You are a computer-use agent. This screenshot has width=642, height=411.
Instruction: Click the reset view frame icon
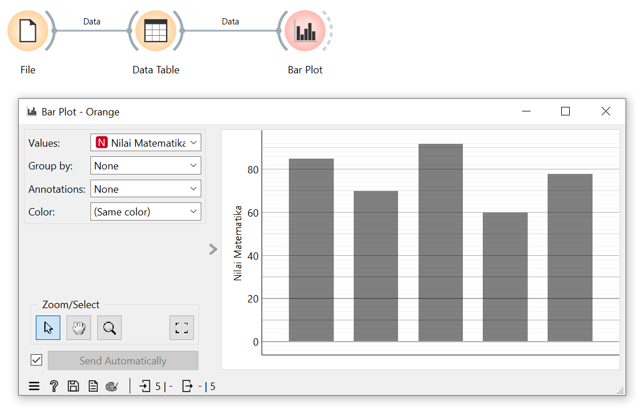point(181,328)
